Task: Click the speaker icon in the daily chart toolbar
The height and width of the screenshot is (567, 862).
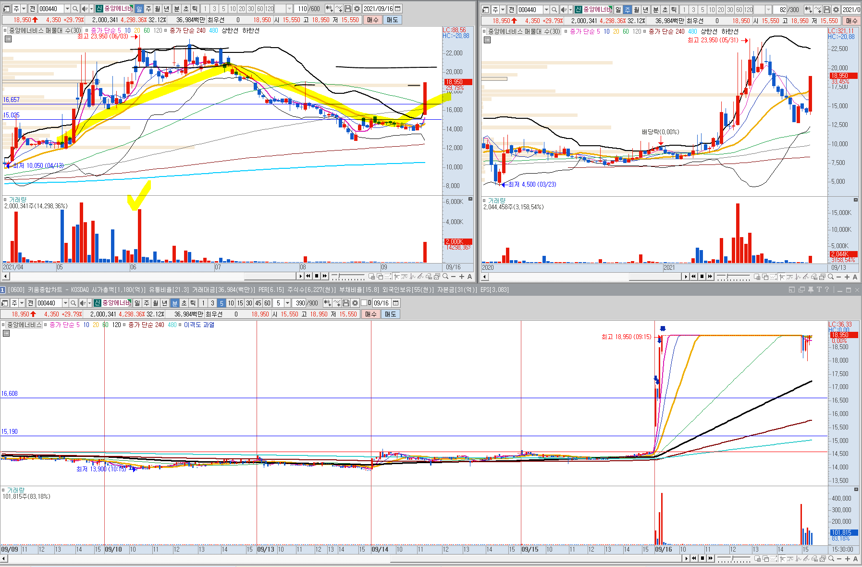Action: click(85, 9)
